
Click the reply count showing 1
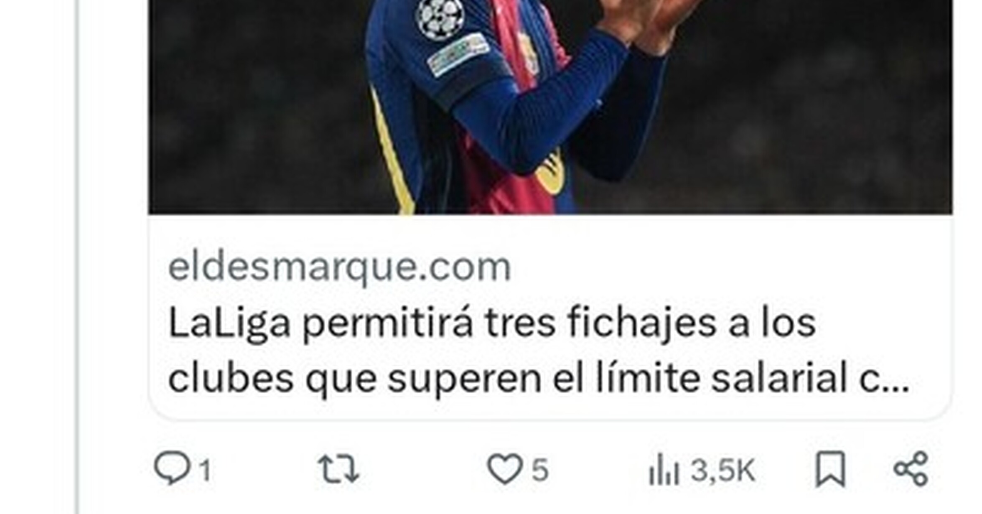pos(205,471)
